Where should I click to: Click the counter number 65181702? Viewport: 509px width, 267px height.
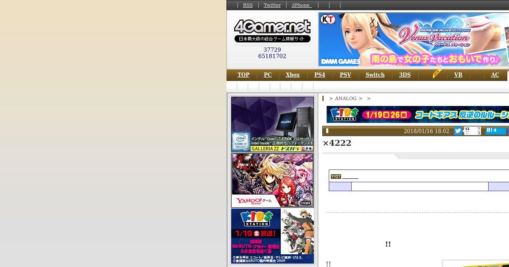pos(272,56)
